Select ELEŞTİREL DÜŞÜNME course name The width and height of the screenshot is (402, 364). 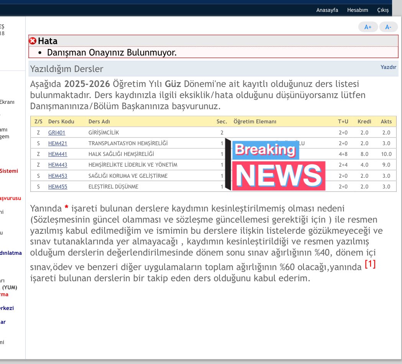tap(113, 187)
